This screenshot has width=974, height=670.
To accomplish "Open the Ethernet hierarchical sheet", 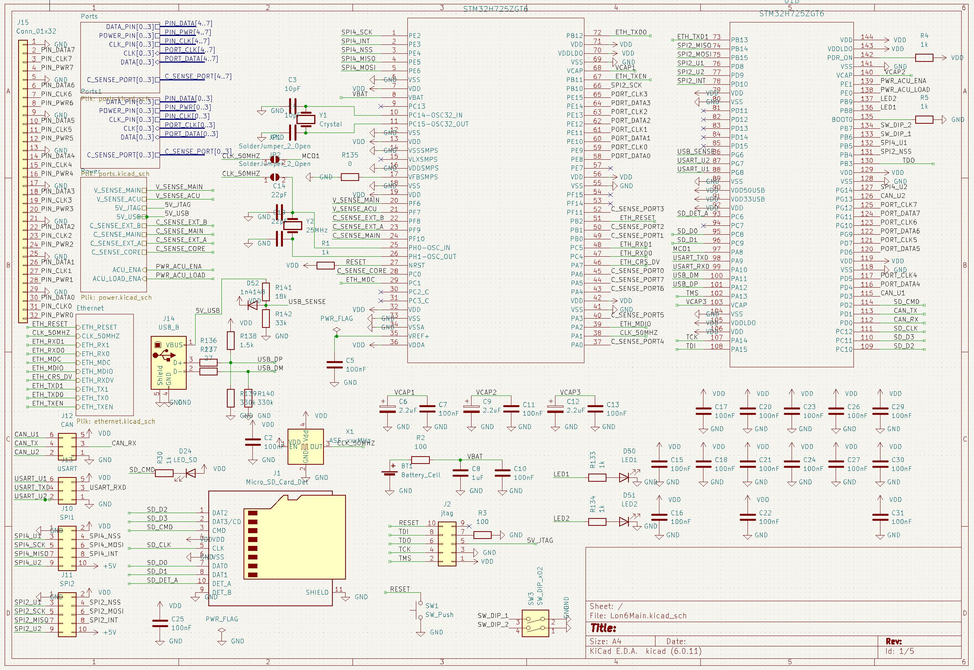I will (x=105, y=365).
